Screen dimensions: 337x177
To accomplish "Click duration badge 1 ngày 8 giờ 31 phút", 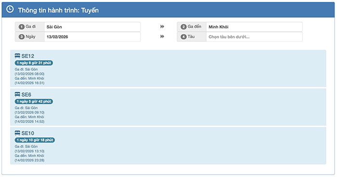I will [34, 63].
